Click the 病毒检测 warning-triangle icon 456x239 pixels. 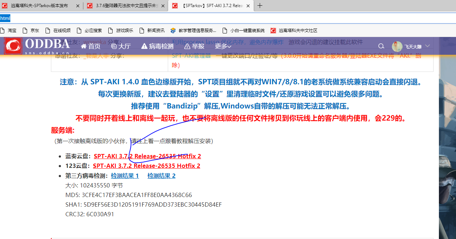click(144, 46)
